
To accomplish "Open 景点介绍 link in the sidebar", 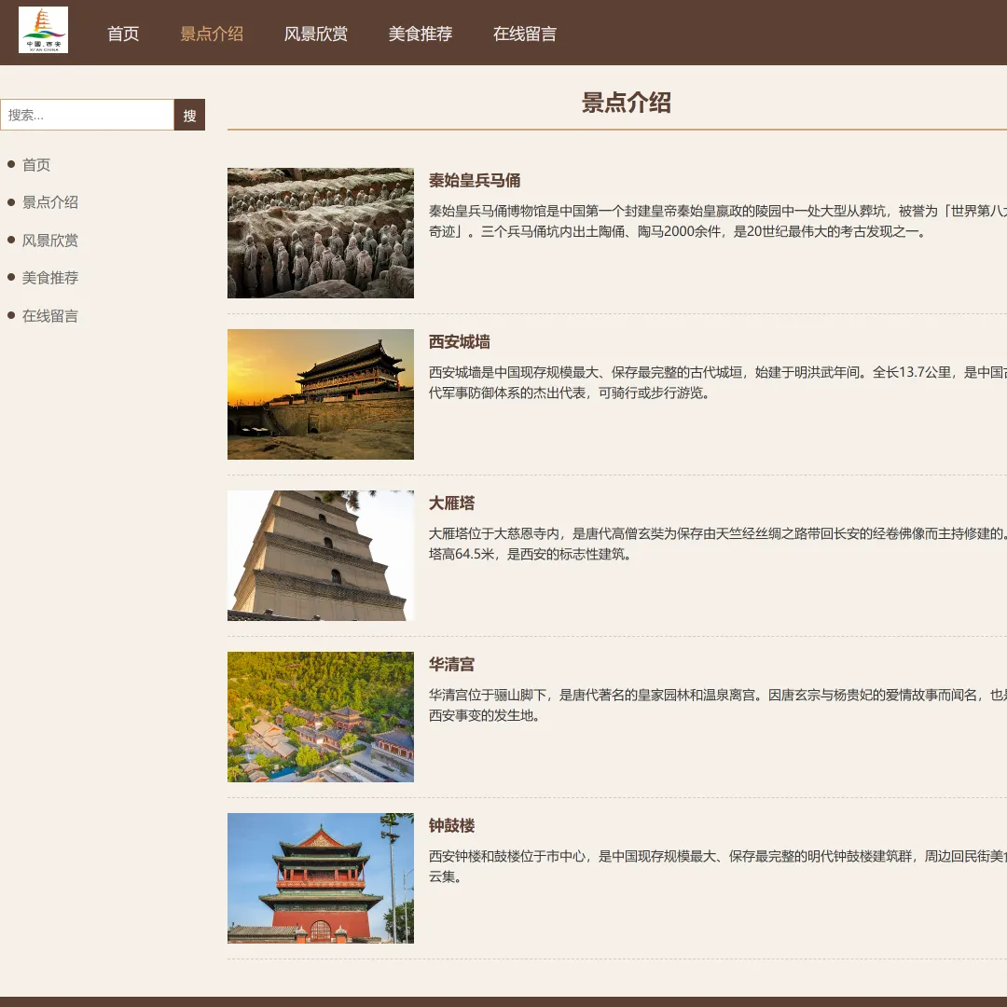I will coord(50,202).
